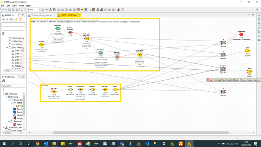
Task: Click the node repository search field
Action: coord(14,86)
